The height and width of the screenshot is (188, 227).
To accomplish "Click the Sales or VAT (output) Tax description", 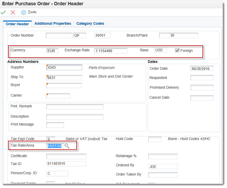I will point(86,139).
